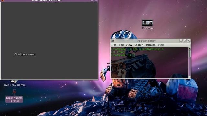The width and height of the screenshot is (207, 116).
Task: Close the Duke Nukem Forever window
Action: click(x=96, y=1)
